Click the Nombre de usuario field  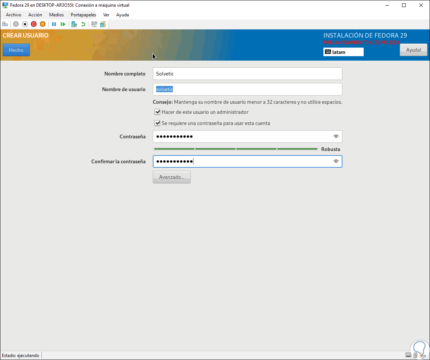[x=247, y=89]
